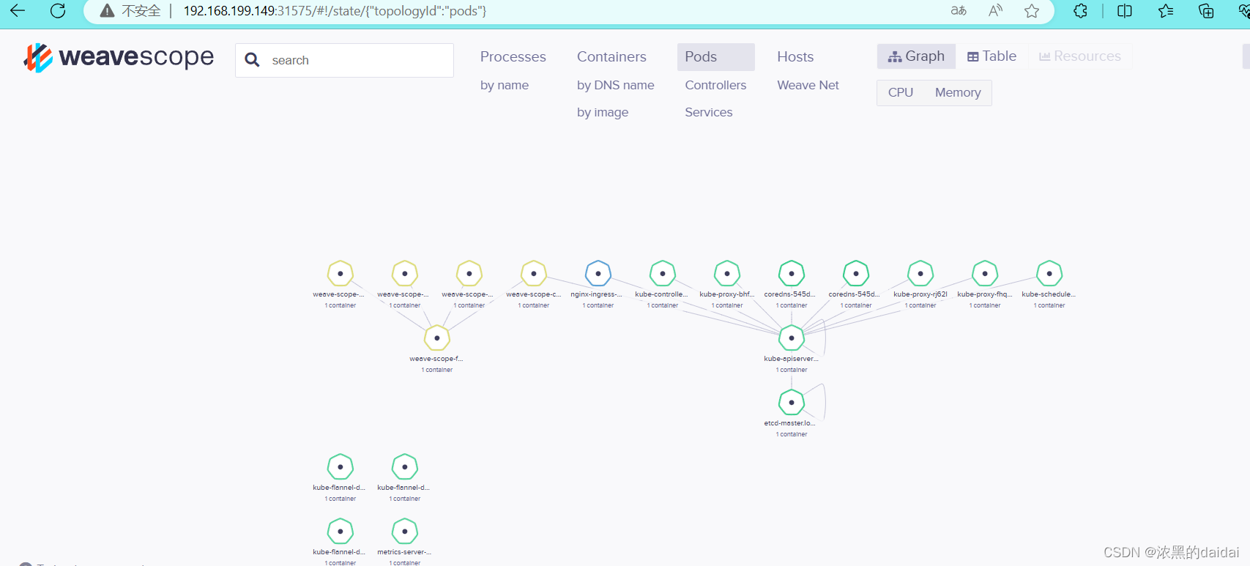Open the metrics-server pod node
Image resolution: width=1250 pixels, height=566 pixels.
(405, 532)
